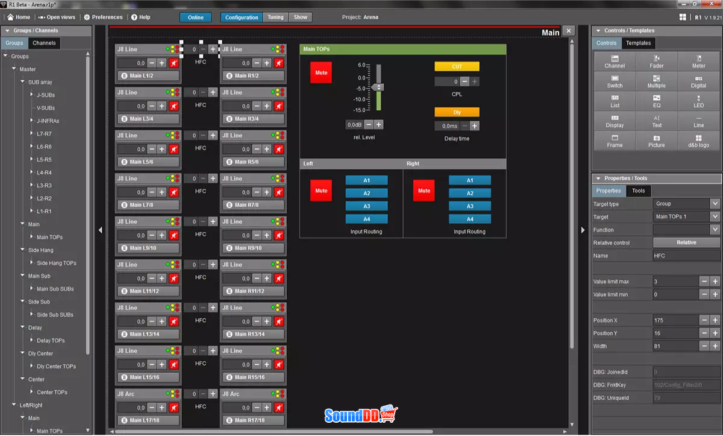Viewport: 723px width, 436px height.
Task: Toggle the Dly delay switch
Action: [x=457, y=112]
